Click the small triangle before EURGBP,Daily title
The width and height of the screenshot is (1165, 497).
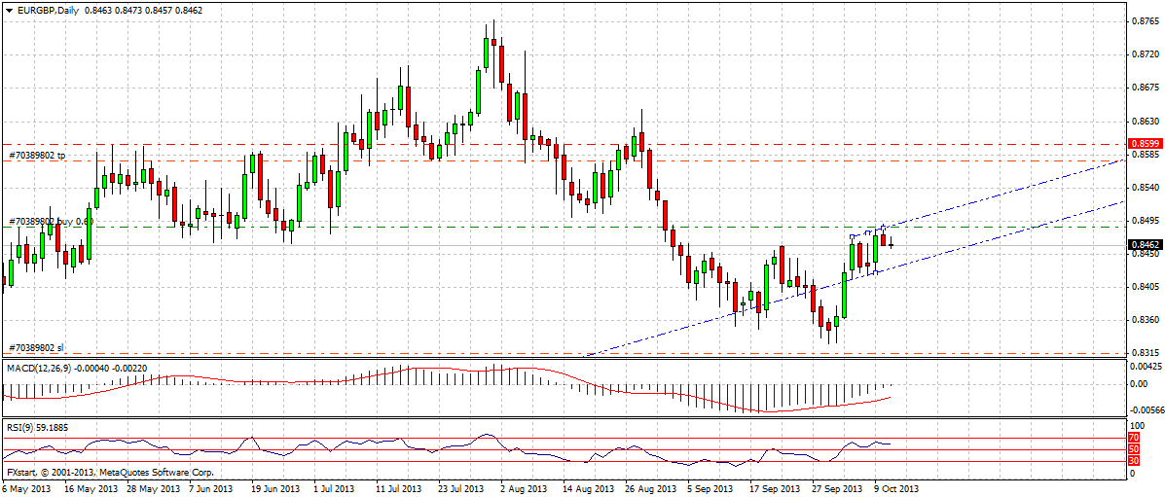(x=9, y=11)
